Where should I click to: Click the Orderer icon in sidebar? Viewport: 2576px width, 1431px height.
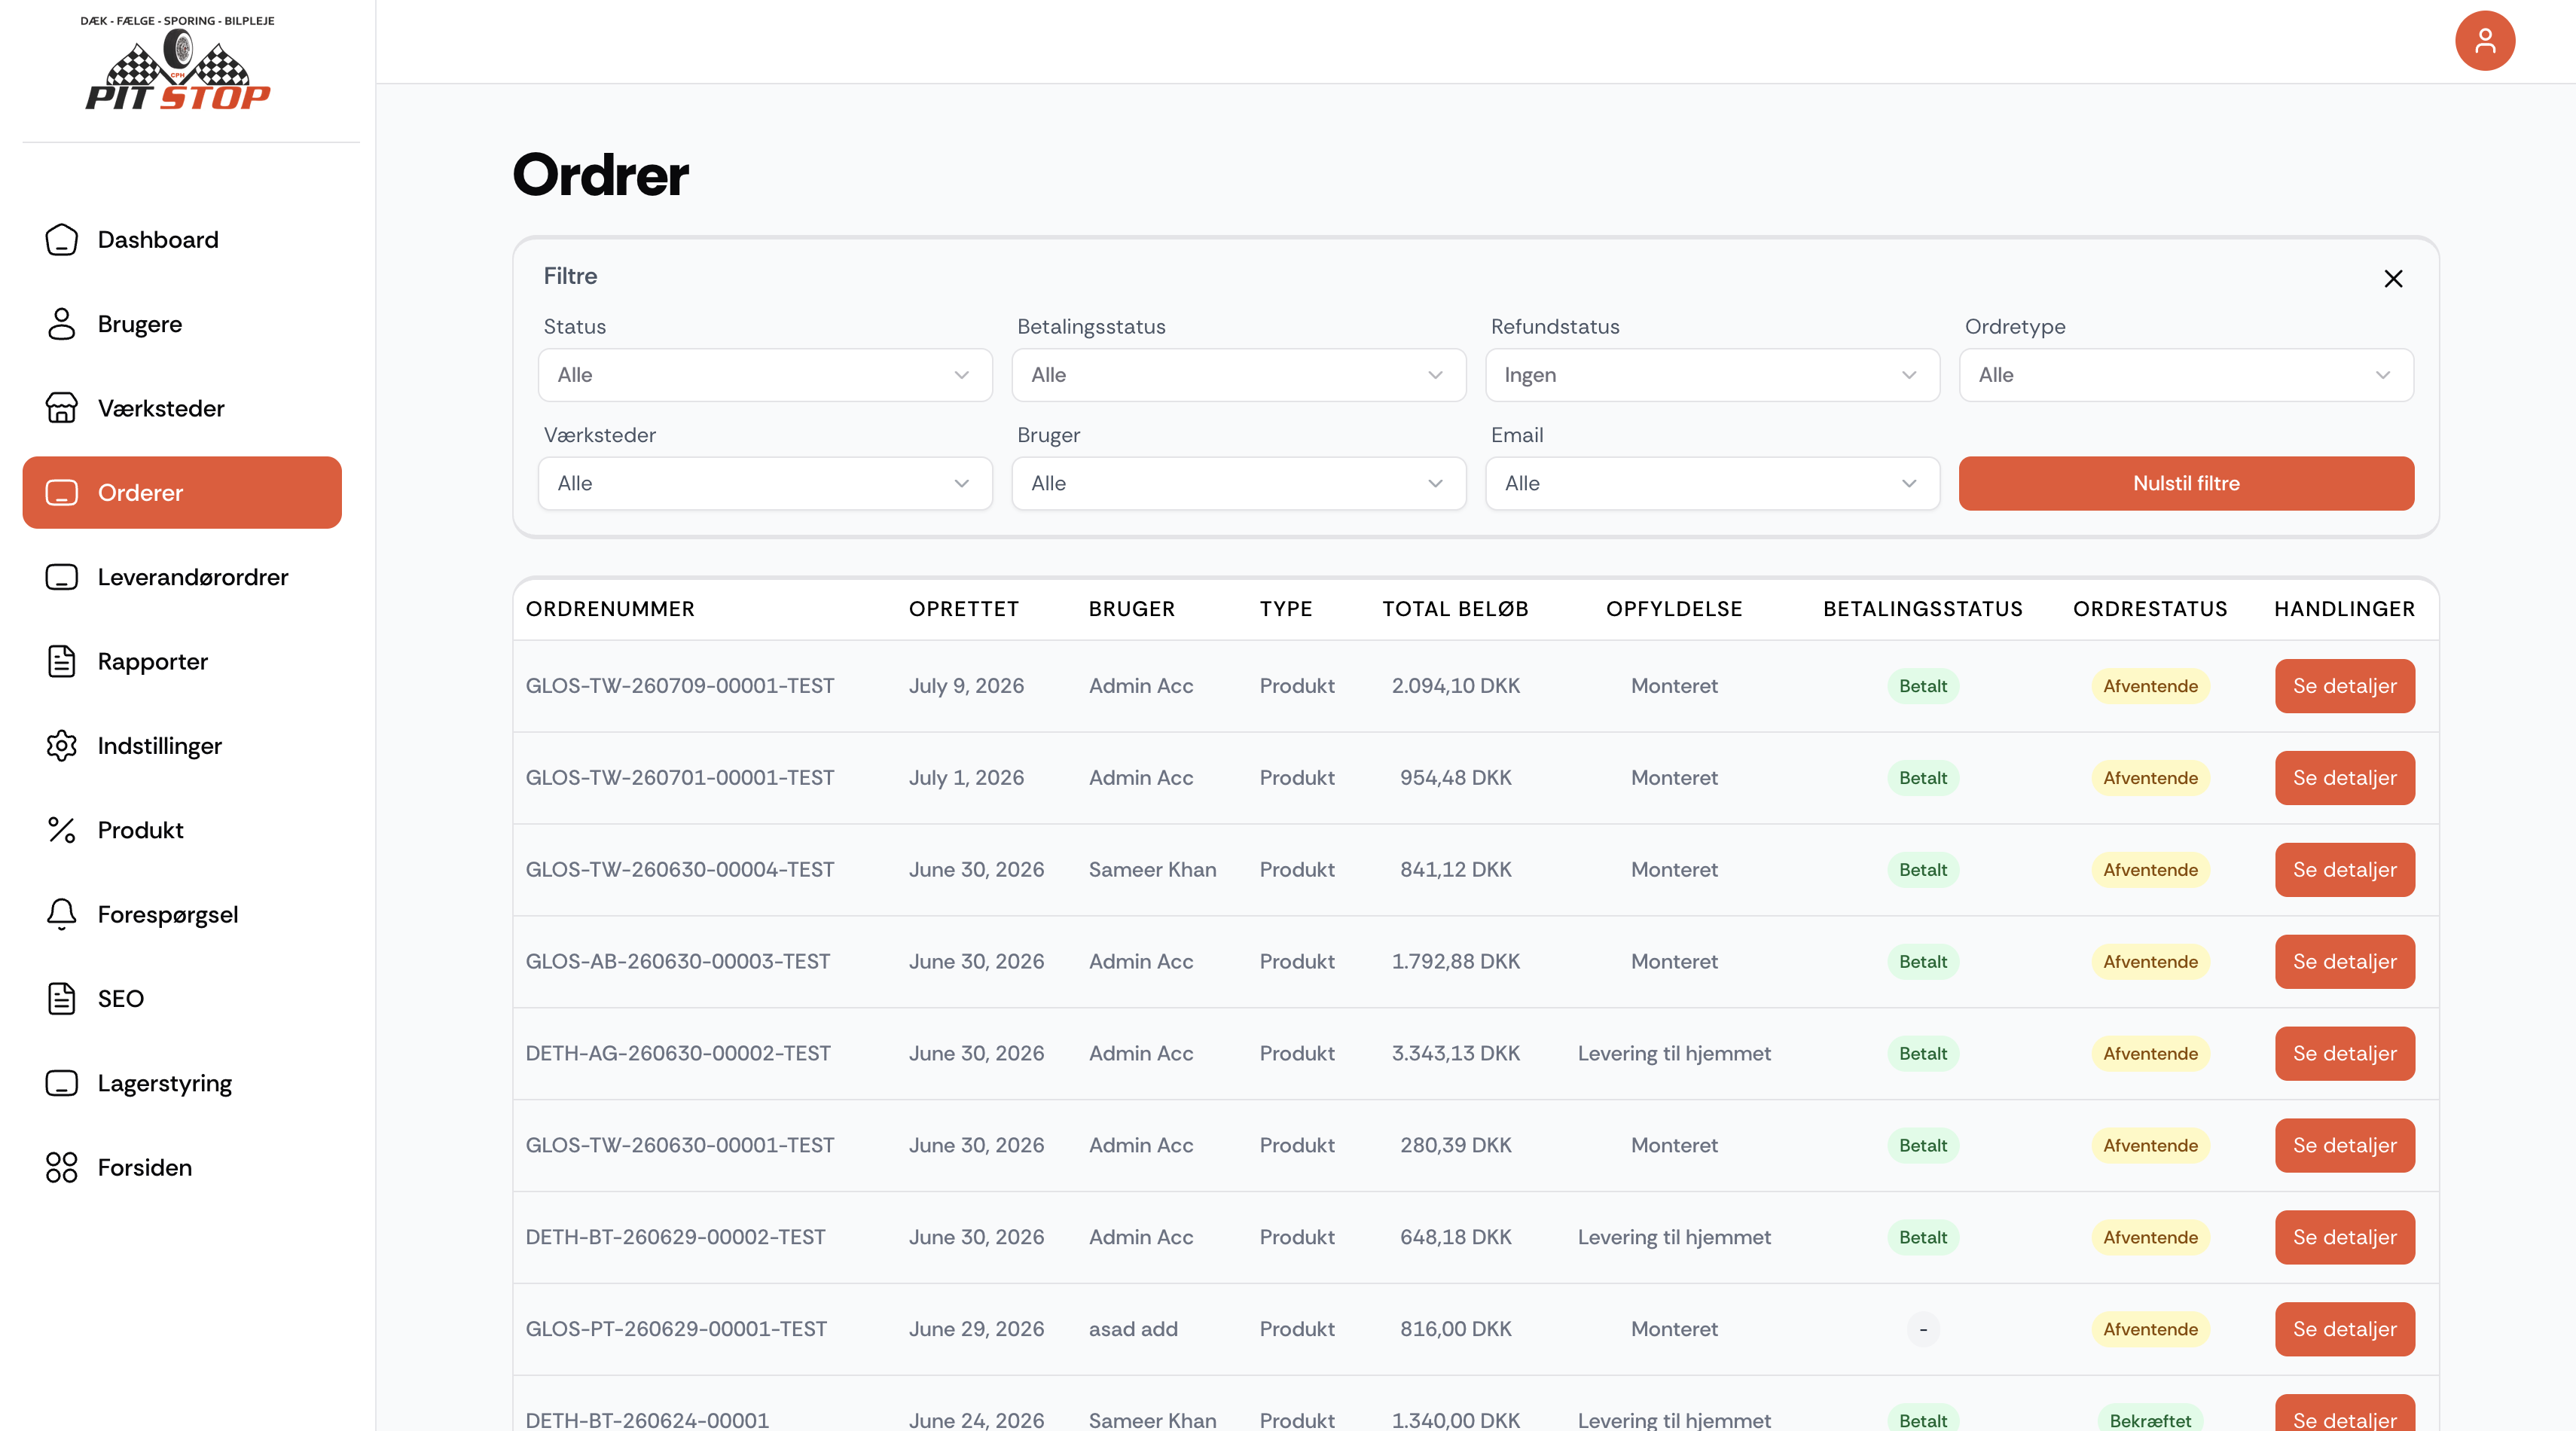(x=62, y=493)
